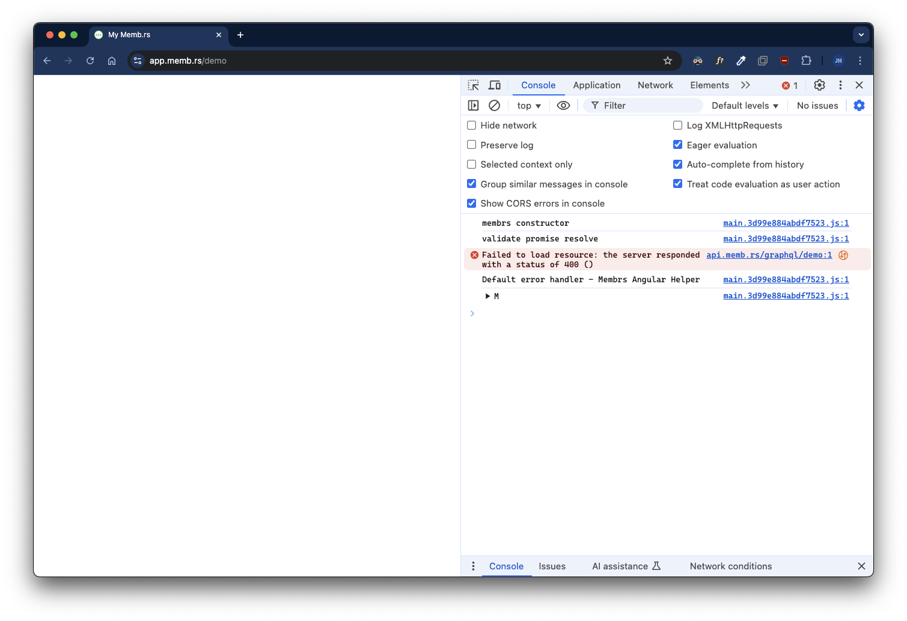Check the Preserve log option

pos(472,145)
